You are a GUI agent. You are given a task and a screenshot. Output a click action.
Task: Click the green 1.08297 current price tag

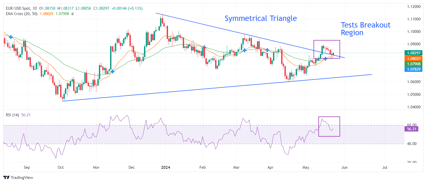click(413, 53)
